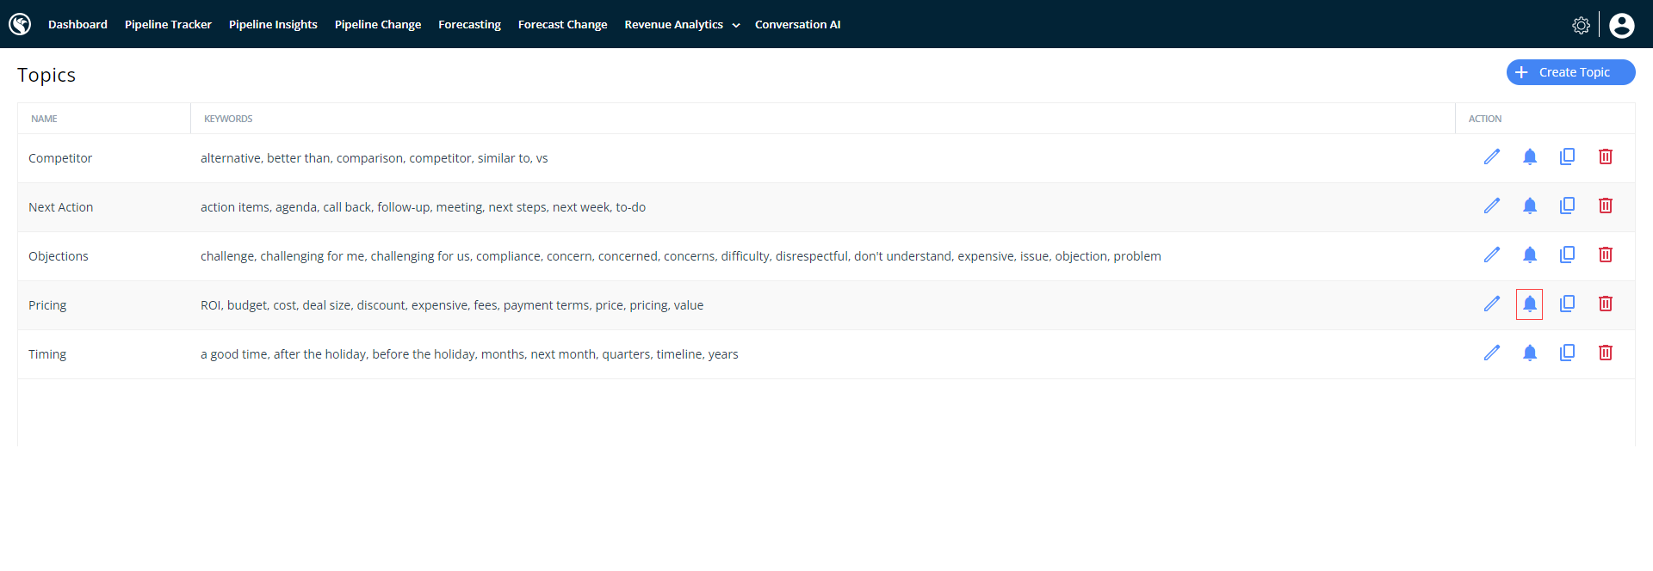
Task: Open the user profile avatar icon
Action: point(1621,25)
